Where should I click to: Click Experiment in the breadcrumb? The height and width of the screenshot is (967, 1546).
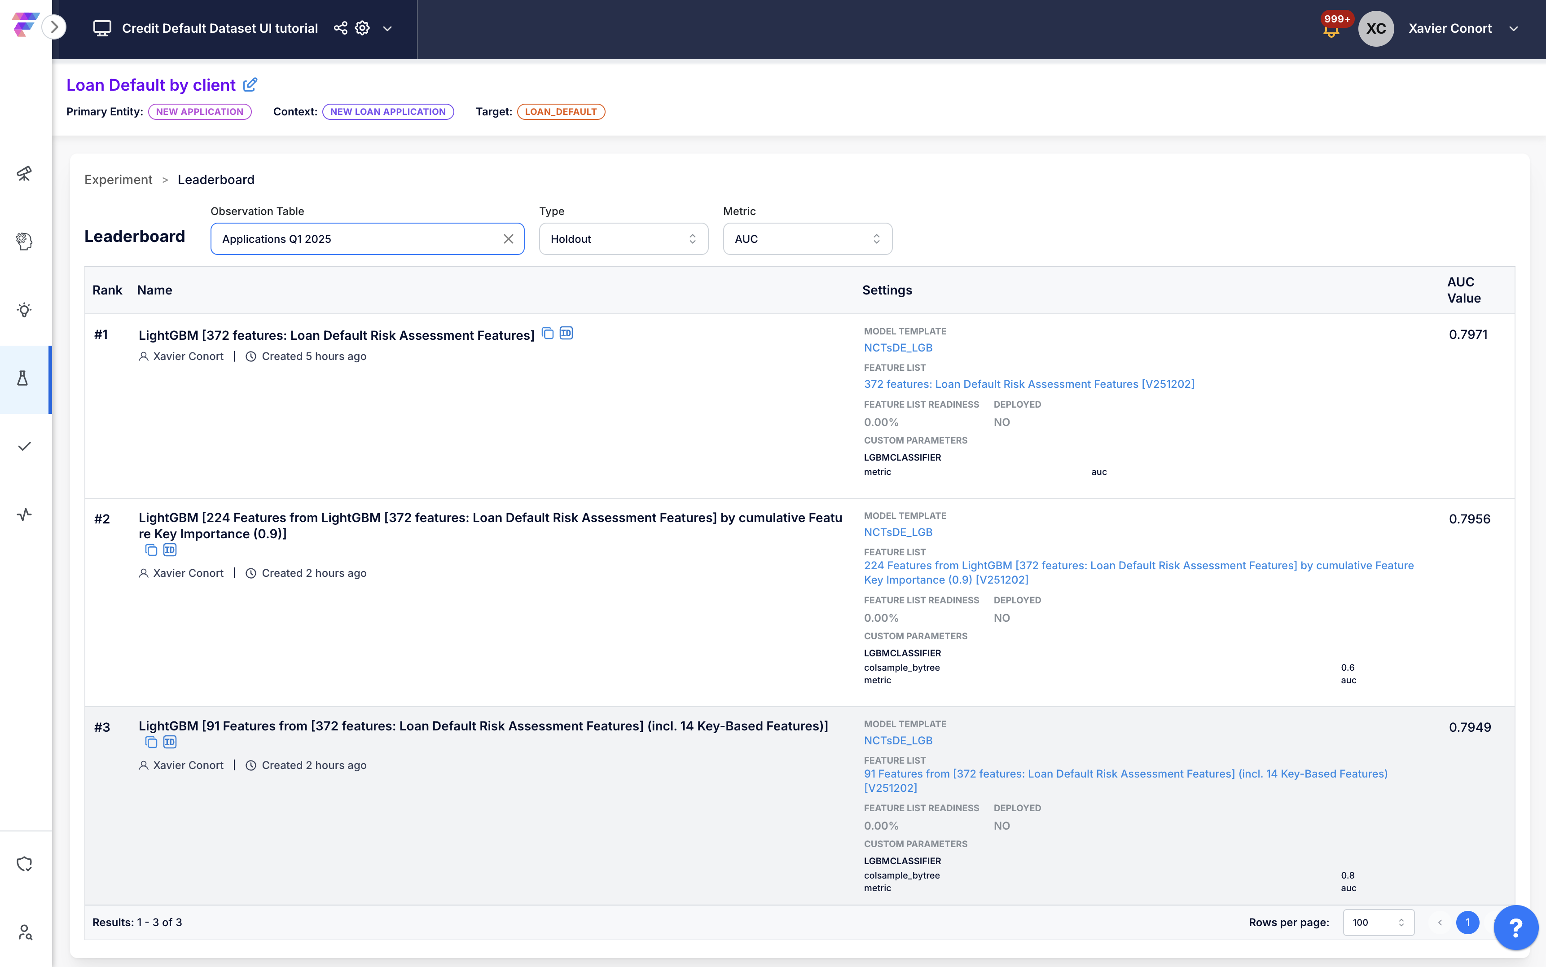pos(118,180)
